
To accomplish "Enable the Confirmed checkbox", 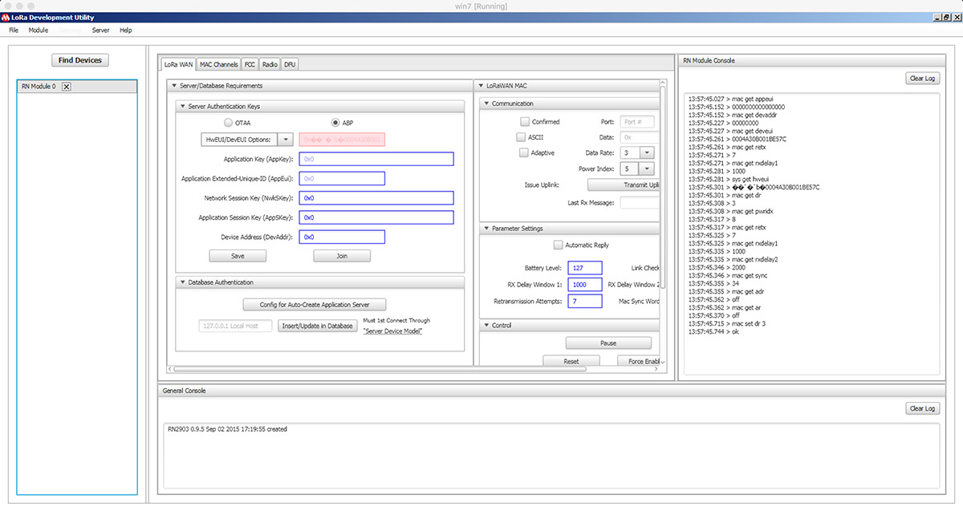I will tap(525, 122).
